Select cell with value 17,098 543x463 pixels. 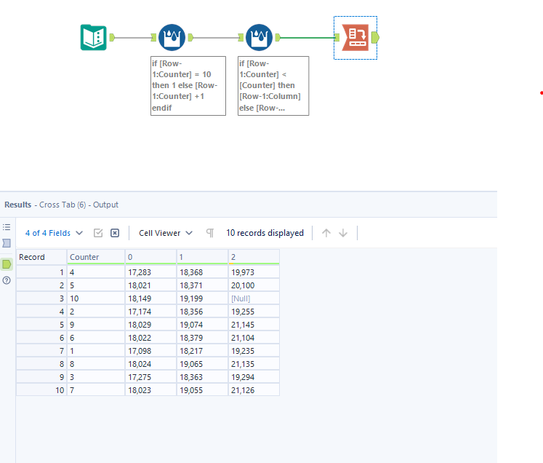(150, 351)
